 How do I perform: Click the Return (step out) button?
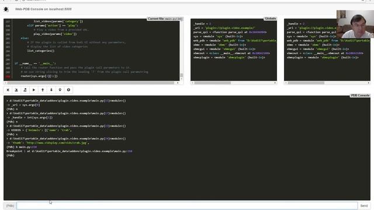[25, 90]
